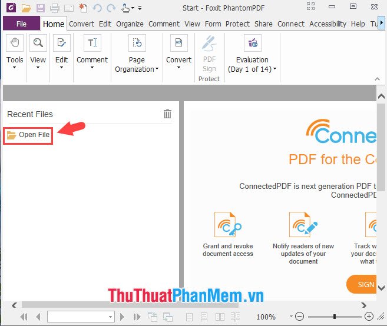Screen dimensions: 387x326
Task: Select continuous page view icon
Action: pos(204,317)
